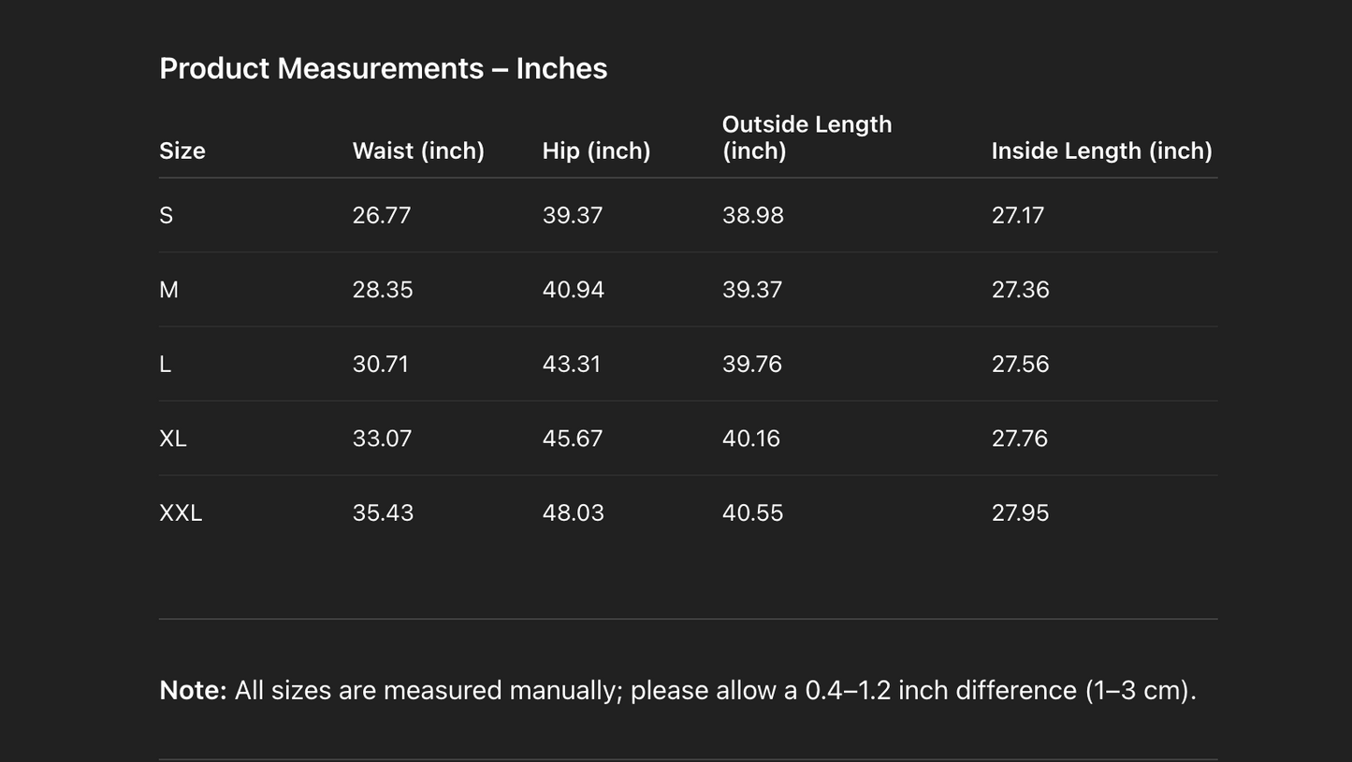
Task: Click waist value 35.43 for XXL
Action: click(383, 512)
